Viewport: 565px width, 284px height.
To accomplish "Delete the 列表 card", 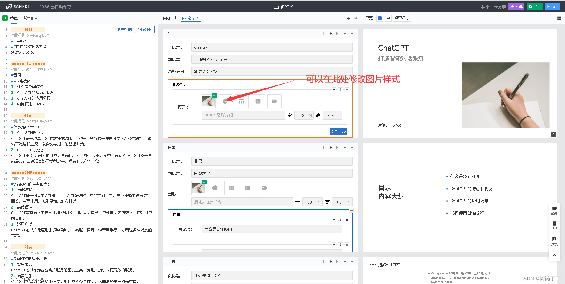I will point(352,261).
